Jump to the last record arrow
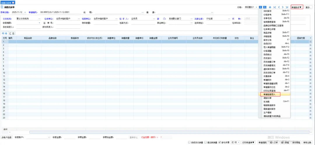Screen dimensions: 315x145 point(287,7)
